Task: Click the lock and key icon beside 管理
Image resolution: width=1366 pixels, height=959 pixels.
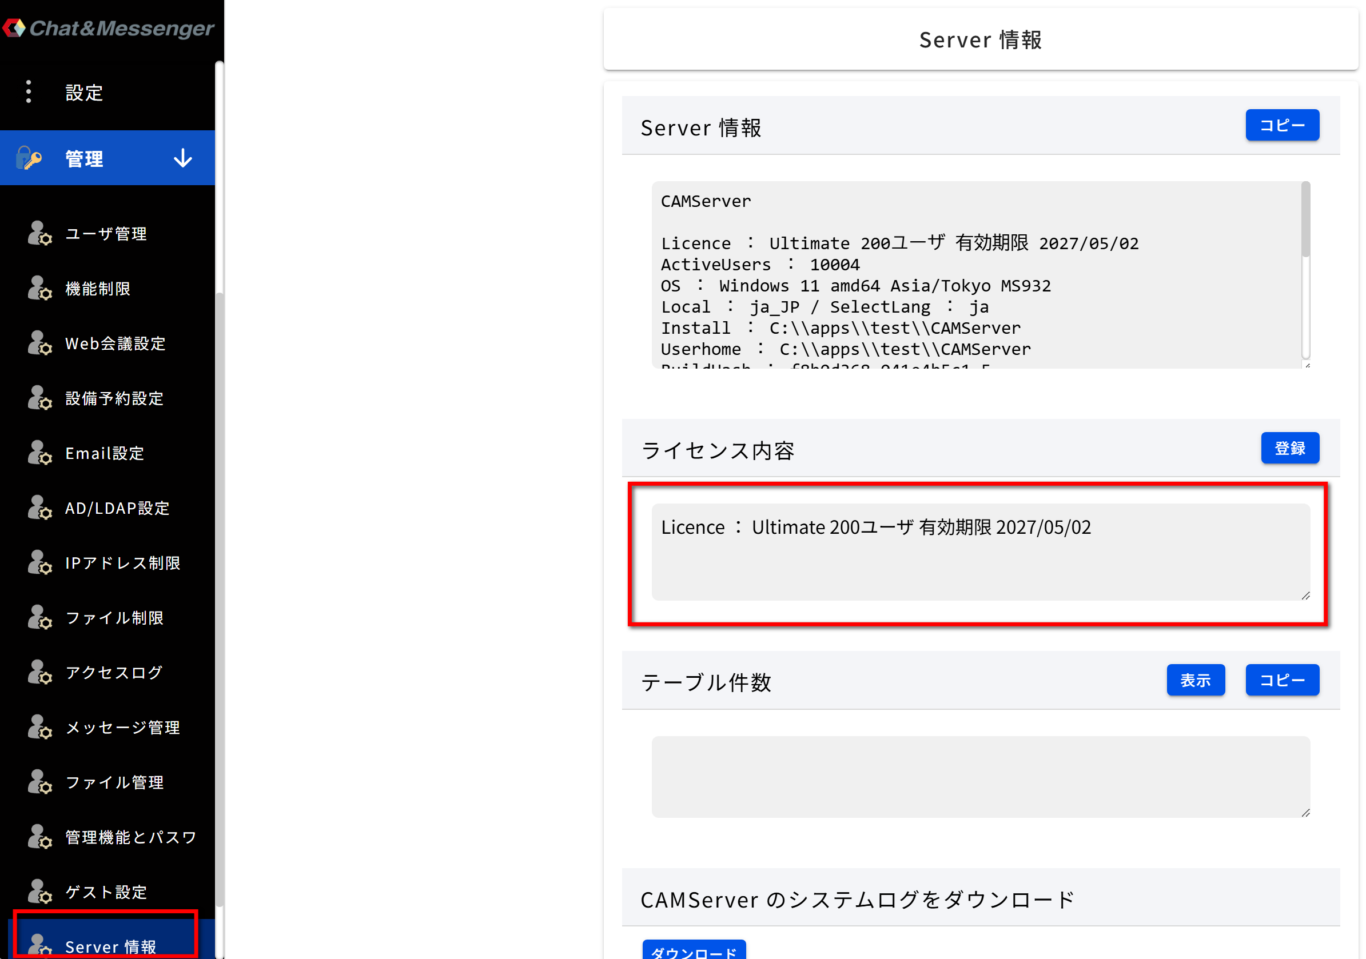Action: click(29, 158)
